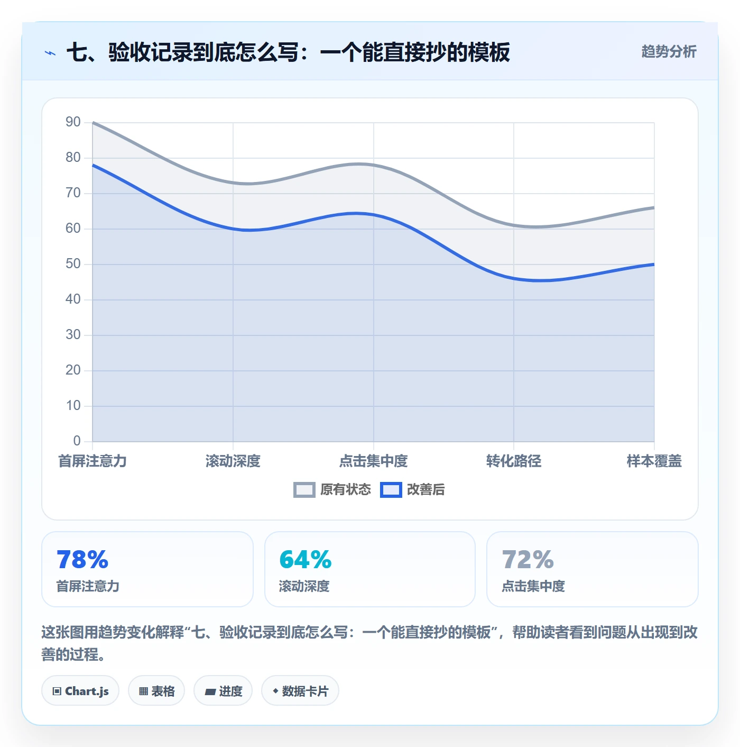Click the 0 y-axis value
This screenshot has width=740, height=747.
click(77, 441)
